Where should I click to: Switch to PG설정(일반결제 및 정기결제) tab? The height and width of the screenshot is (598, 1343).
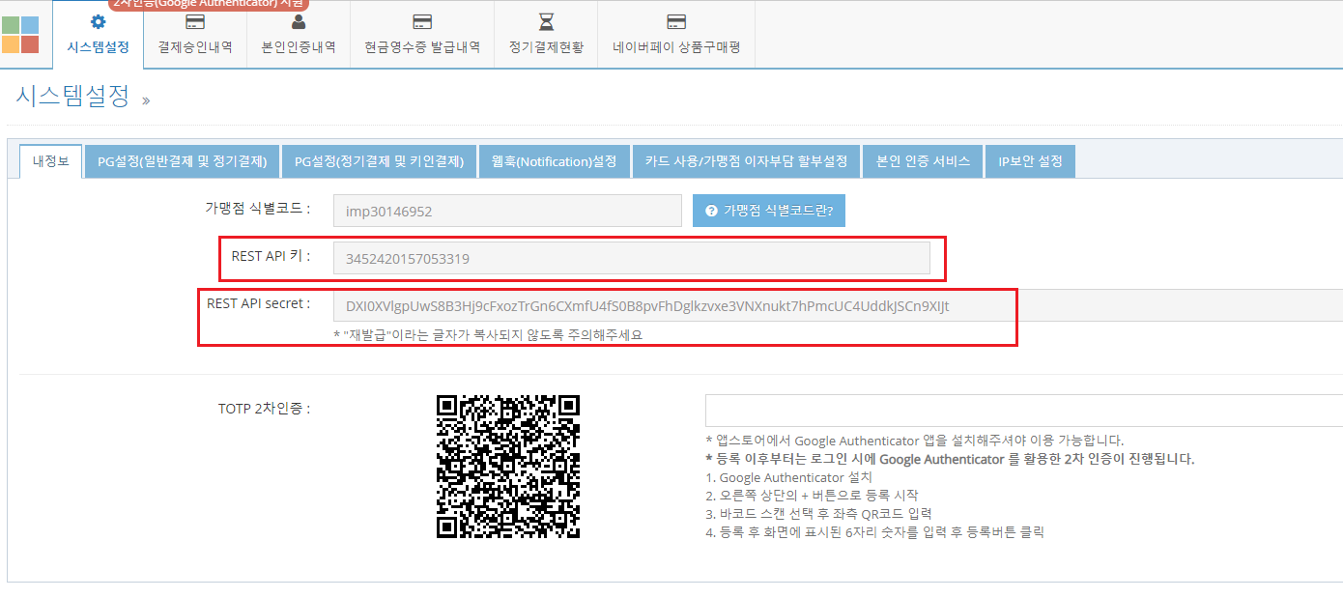pos(182,161)
